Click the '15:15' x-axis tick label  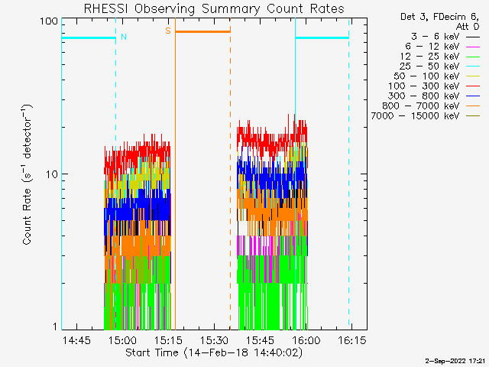[168, 340]
